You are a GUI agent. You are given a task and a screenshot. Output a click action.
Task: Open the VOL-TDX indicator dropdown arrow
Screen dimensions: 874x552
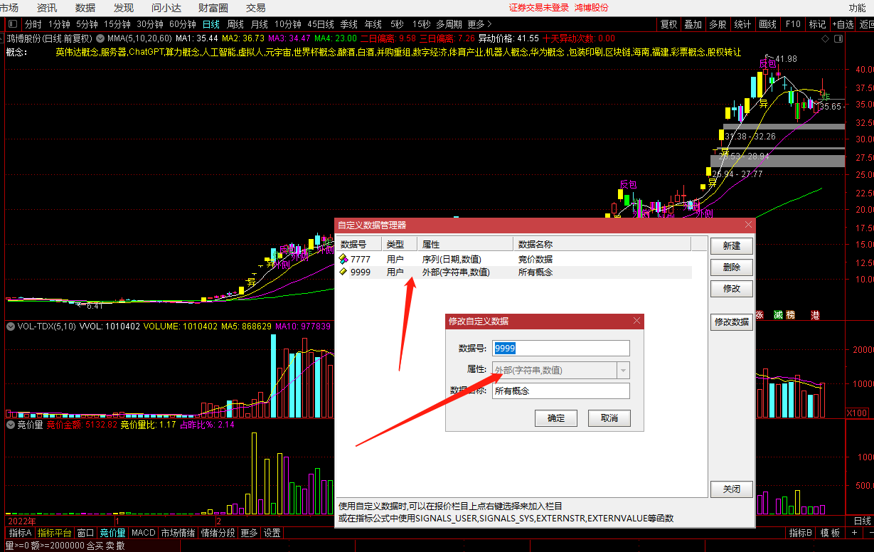tap(11, 327)
